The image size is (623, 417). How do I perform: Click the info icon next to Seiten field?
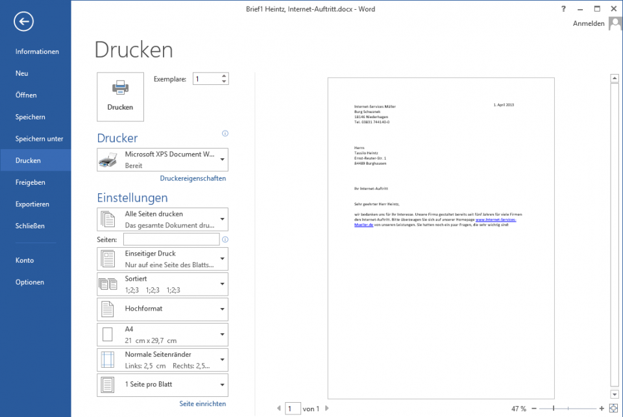(225, 239)
